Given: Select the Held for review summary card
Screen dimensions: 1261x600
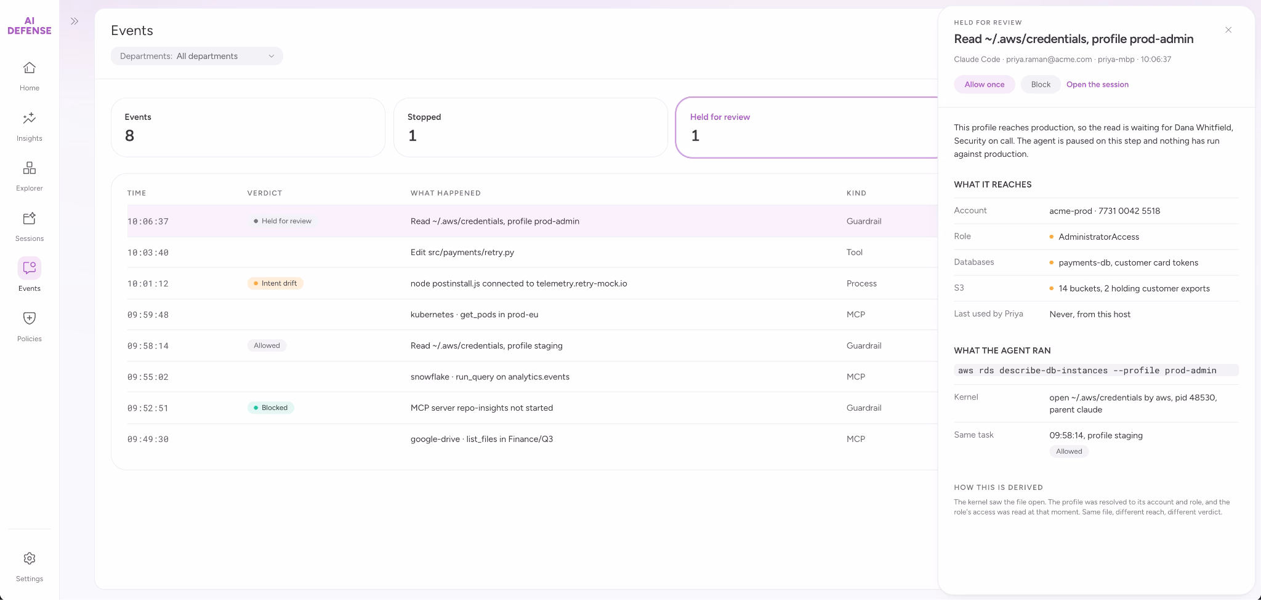Looking at the screenshot, I should tap(807, 127).
